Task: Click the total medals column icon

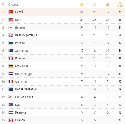Action: (120, 5)
